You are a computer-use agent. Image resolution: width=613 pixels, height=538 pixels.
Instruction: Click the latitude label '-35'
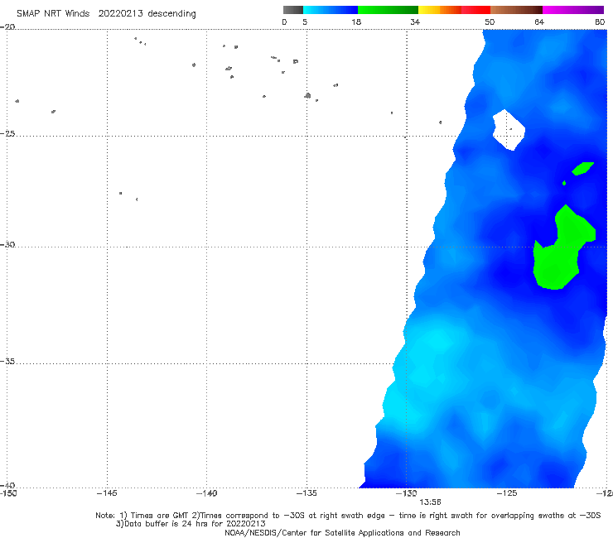(x=7, y=362)
